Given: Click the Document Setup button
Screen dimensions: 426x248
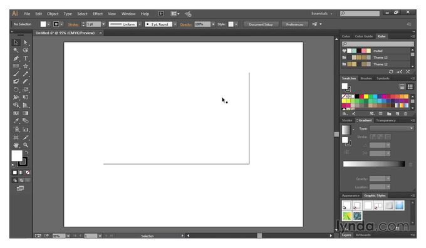Looking at the screenshot, I should point(261,24).
